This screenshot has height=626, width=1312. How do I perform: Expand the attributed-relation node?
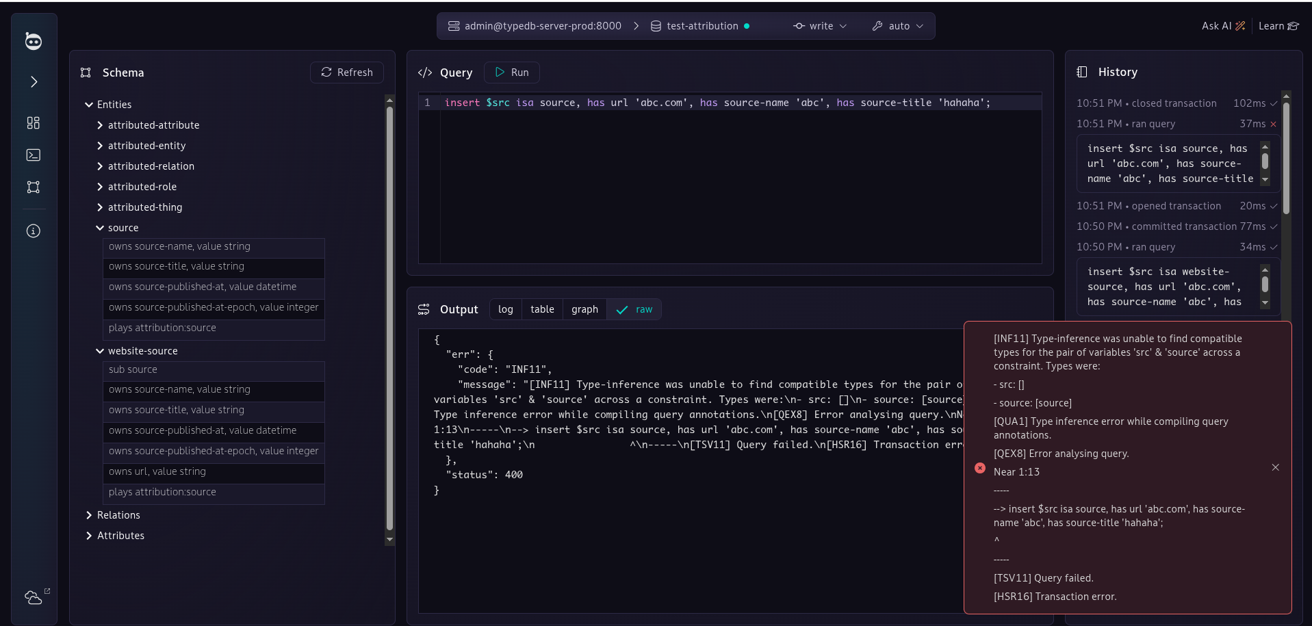tap(100, 166)
